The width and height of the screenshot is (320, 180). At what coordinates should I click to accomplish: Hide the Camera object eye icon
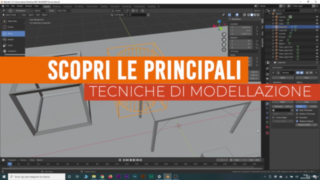pos(317,17)
